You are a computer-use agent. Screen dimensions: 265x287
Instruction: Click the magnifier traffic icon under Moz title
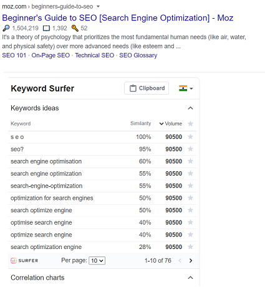(6, 28)
